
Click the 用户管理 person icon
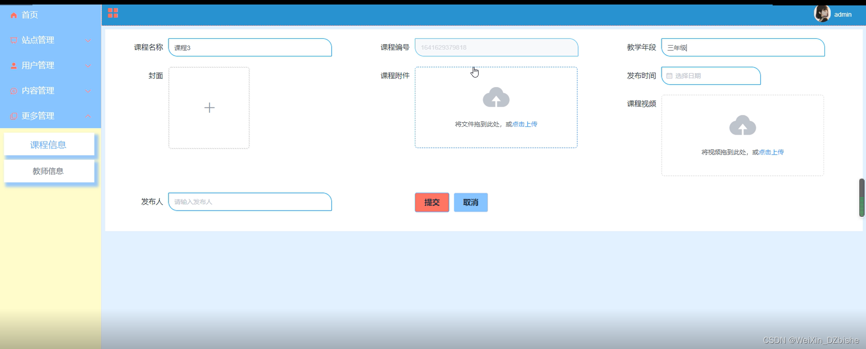(x=14, y=66)
